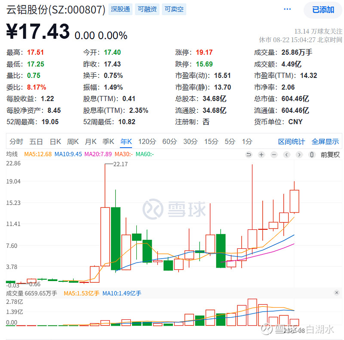This screenshot has width=344, height=340.
Task: Zoom out chart with minus icon
Action: (274, 155)
